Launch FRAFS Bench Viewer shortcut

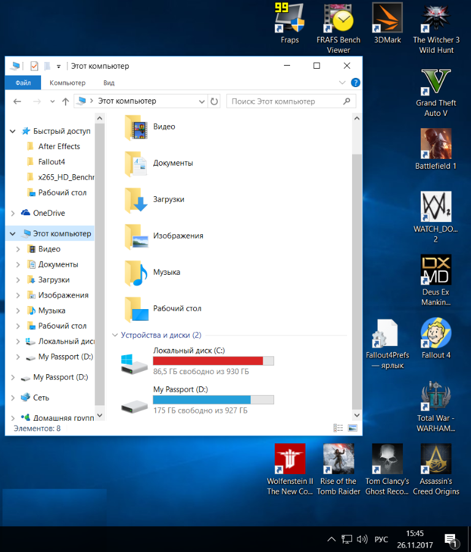click(339, 28)
